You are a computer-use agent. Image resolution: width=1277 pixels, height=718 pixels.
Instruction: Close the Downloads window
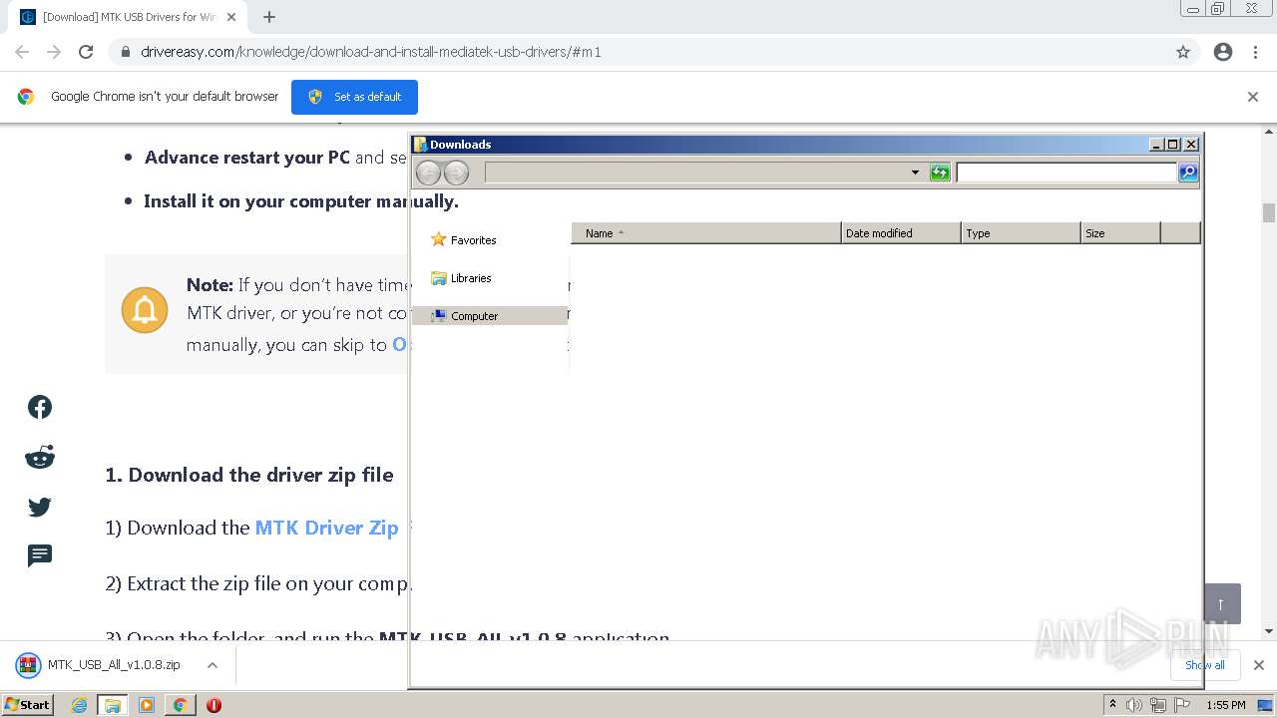tap(1190, 145)
